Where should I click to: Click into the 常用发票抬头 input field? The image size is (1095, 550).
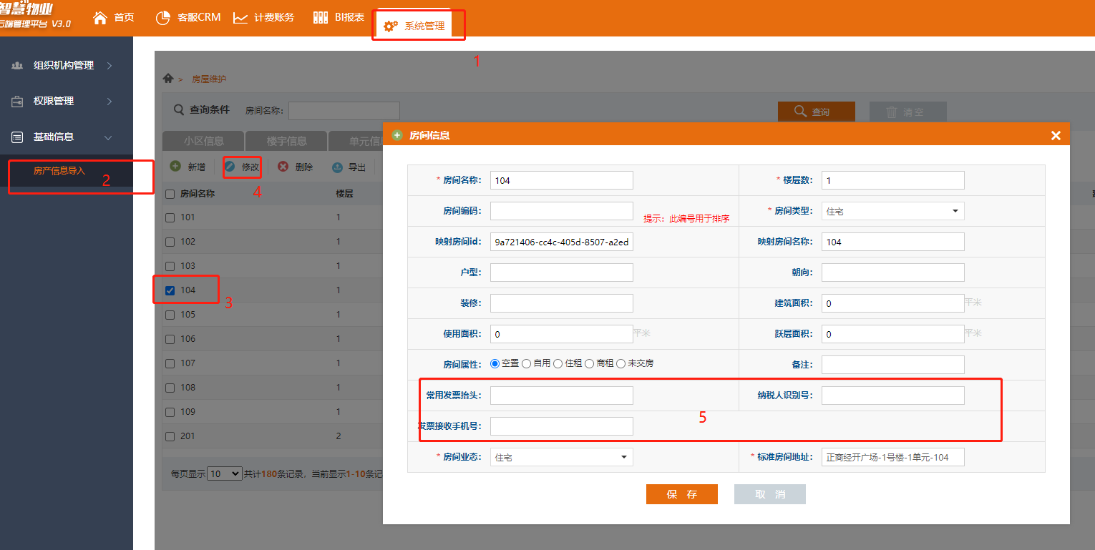(561, 396)
